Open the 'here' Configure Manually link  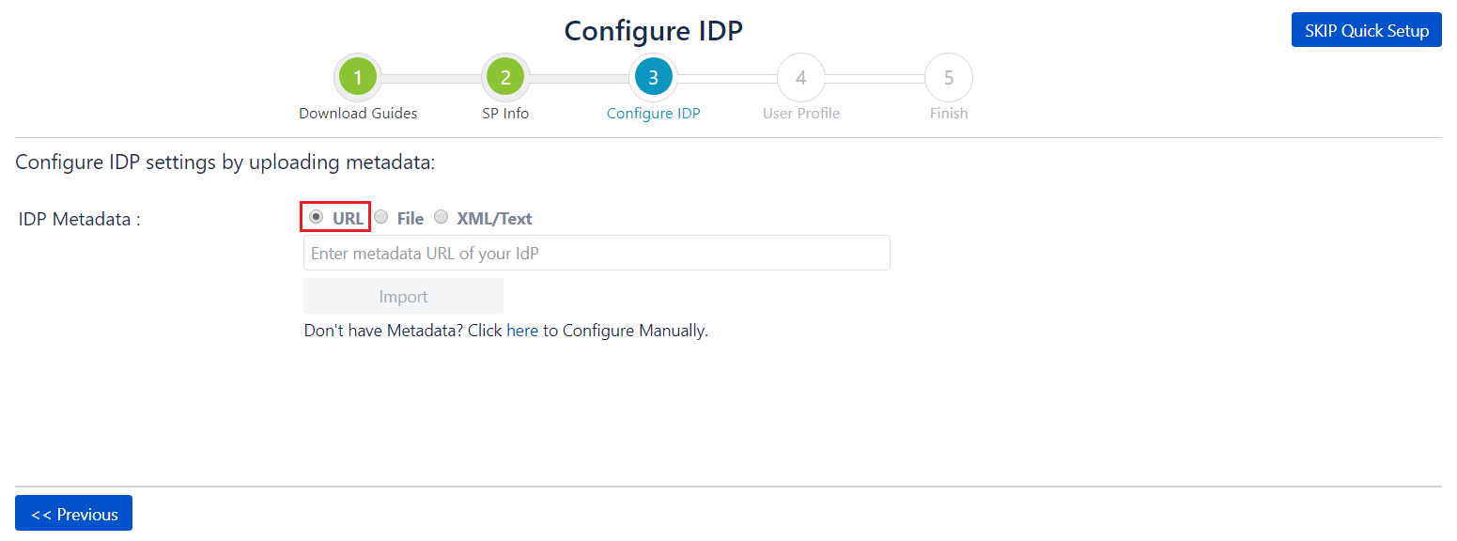coord(522,331)
